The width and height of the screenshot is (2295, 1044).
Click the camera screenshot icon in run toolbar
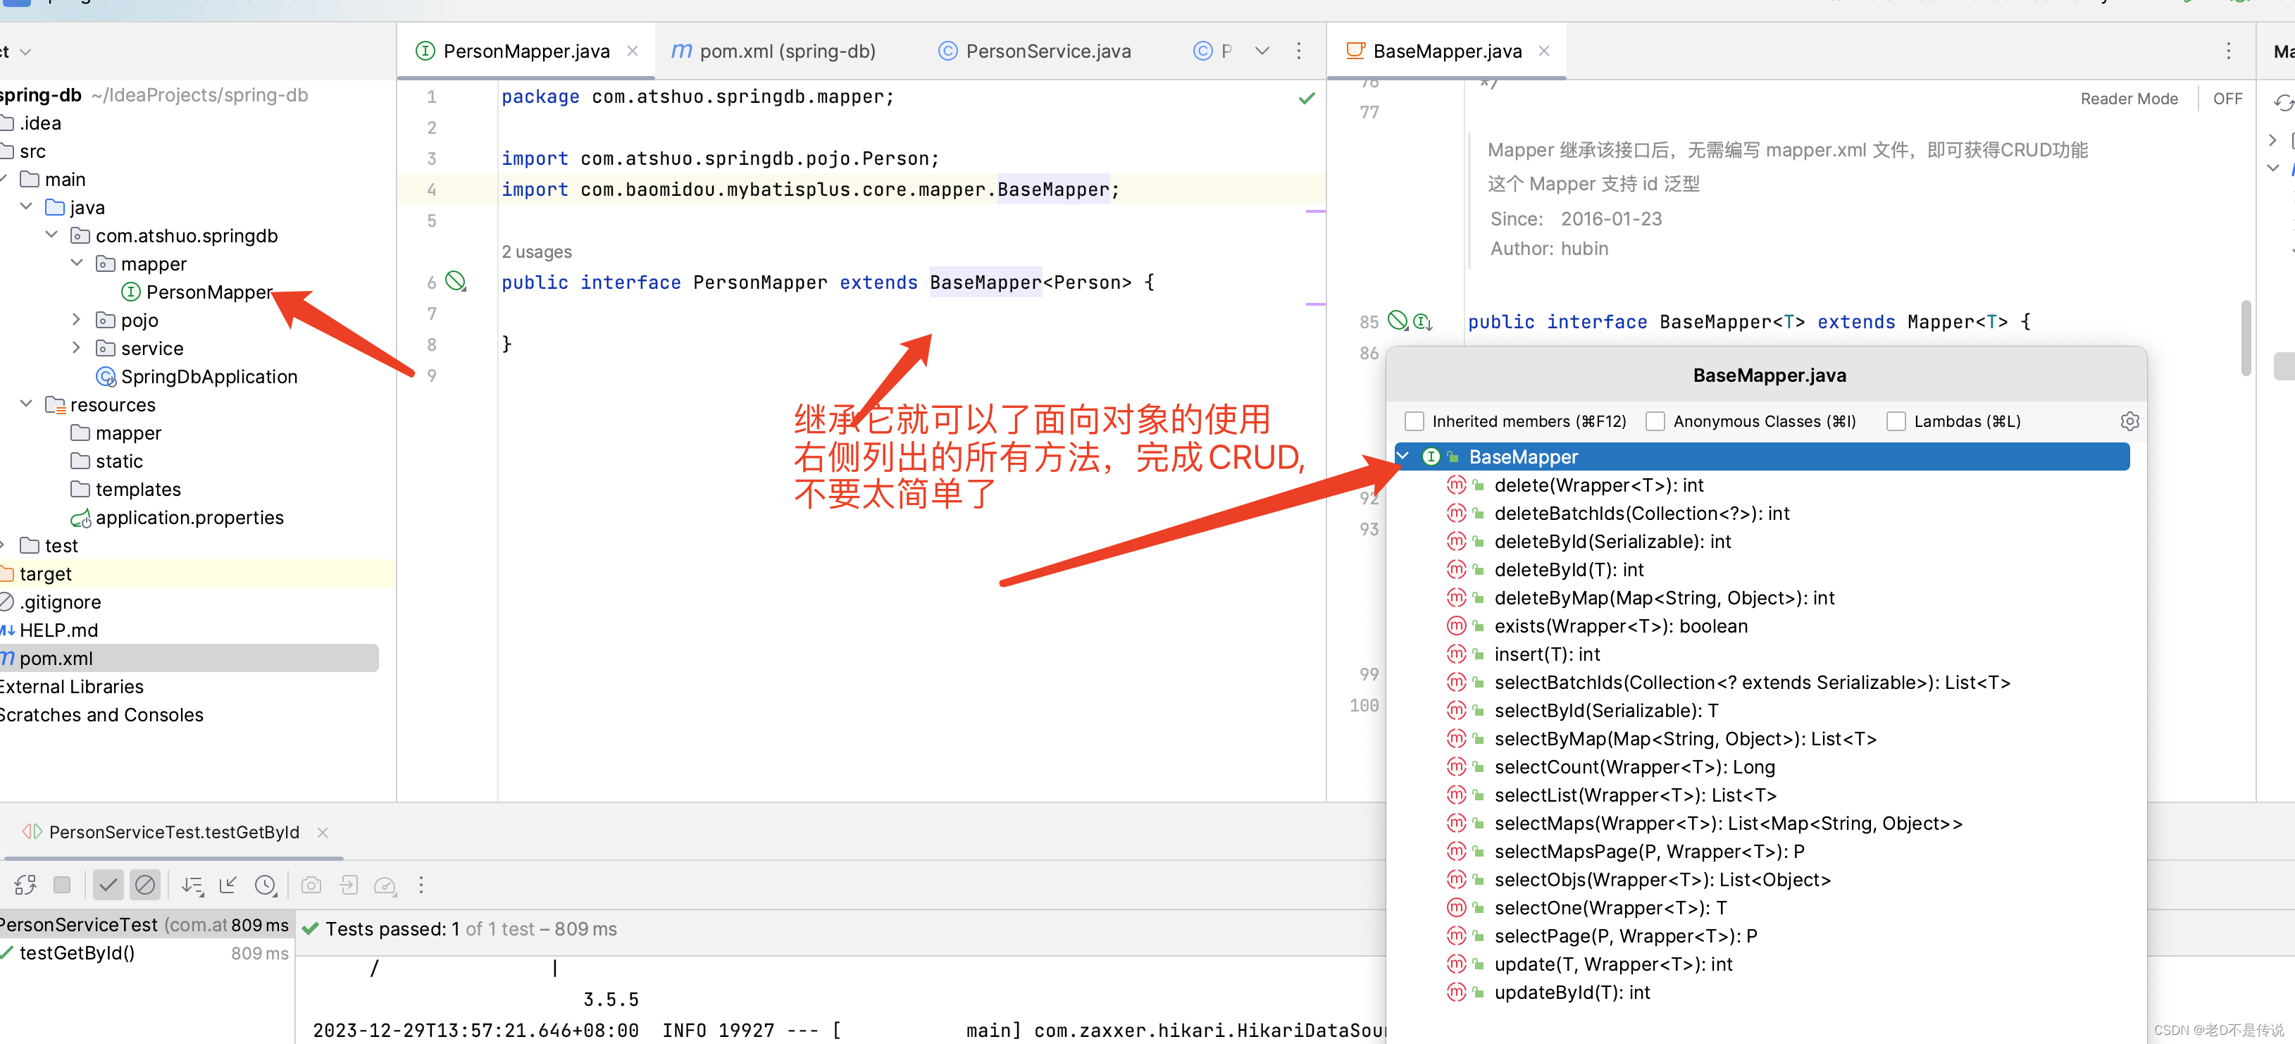pyautogui.click(x=311, y=885)
